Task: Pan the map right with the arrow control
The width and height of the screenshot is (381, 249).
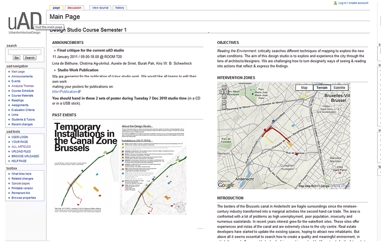Action: click(226, 92)
